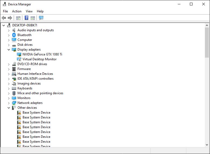Image resolution: width=210 pixels, height=154 pixels.
Task: Click first Base System Device warning icon
Action: point(19,113)
